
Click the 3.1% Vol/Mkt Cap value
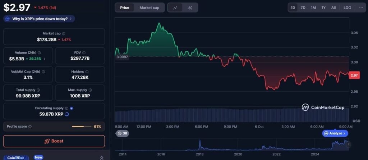[x=28, y=77]
